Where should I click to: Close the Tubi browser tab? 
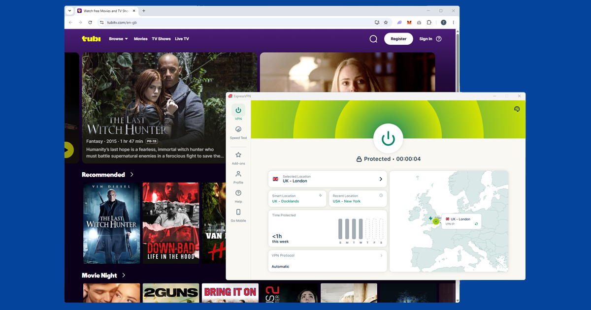(x=133, y=11)
